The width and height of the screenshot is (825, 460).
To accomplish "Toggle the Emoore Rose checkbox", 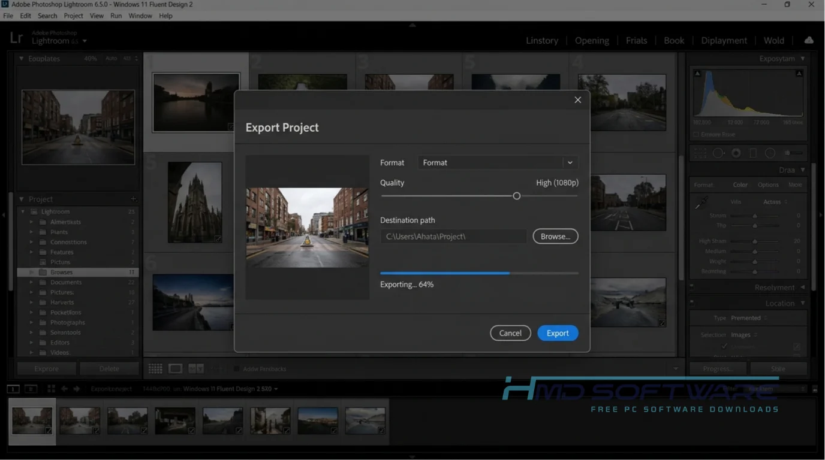I will tap(696, 135).
